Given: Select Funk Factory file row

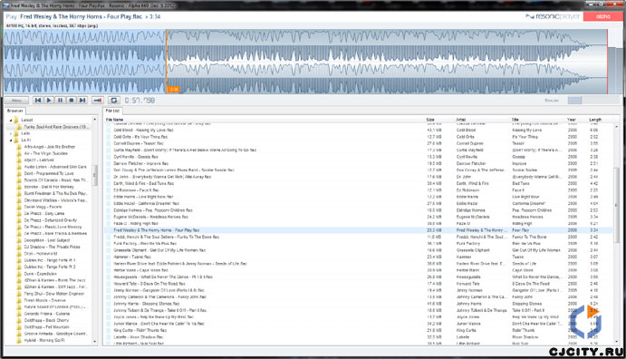Looking at the screenshot, I should [x=358, y=243].
